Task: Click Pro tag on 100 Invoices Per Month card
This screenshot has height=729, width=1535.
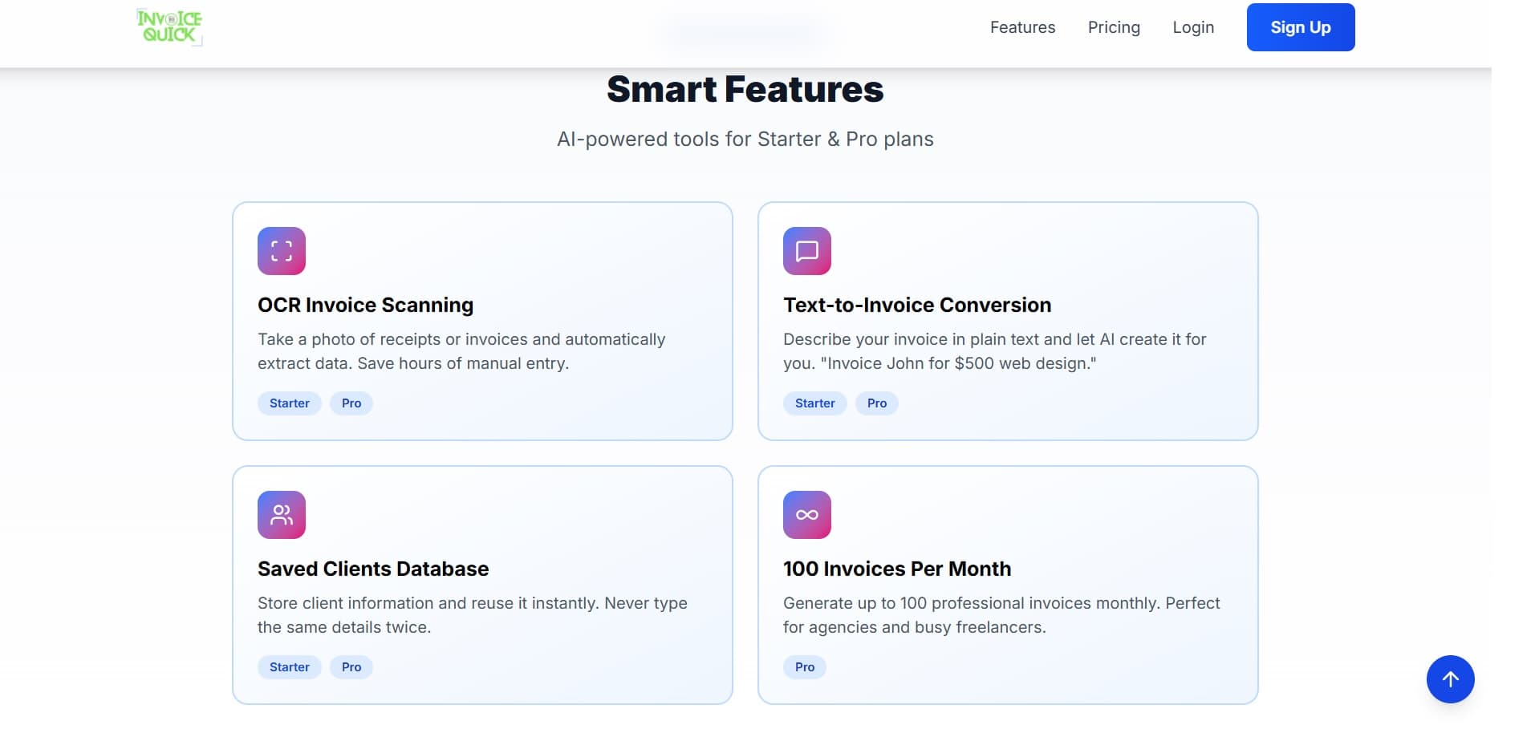Action: click(x=804, y=667)
